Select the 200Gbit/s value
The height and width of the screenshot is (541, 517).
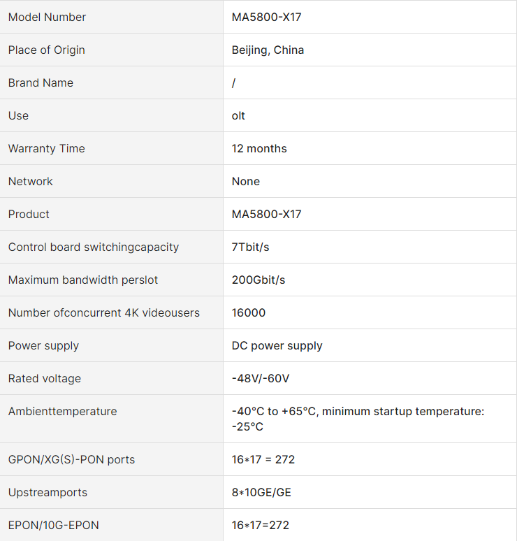(258, 280)
